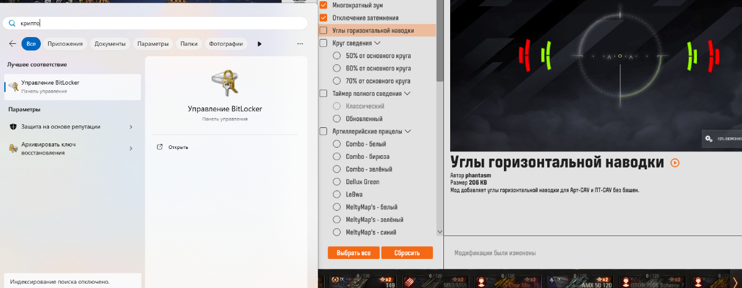This screenshot has height=288, width=742.
Task: Select the Все search filter tab
Action: click(30, 44)
